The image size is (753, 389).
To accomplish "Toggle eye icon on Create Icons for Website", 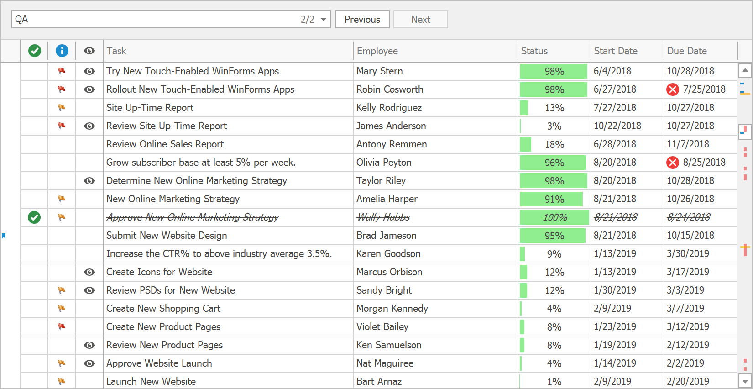I will [89, 272].
